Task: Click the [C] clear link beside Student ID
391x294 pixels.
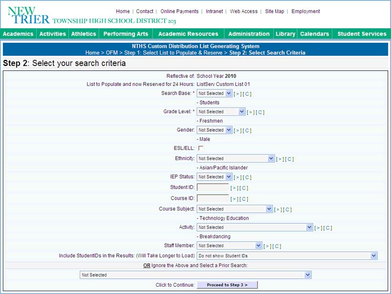Action: 244,188
